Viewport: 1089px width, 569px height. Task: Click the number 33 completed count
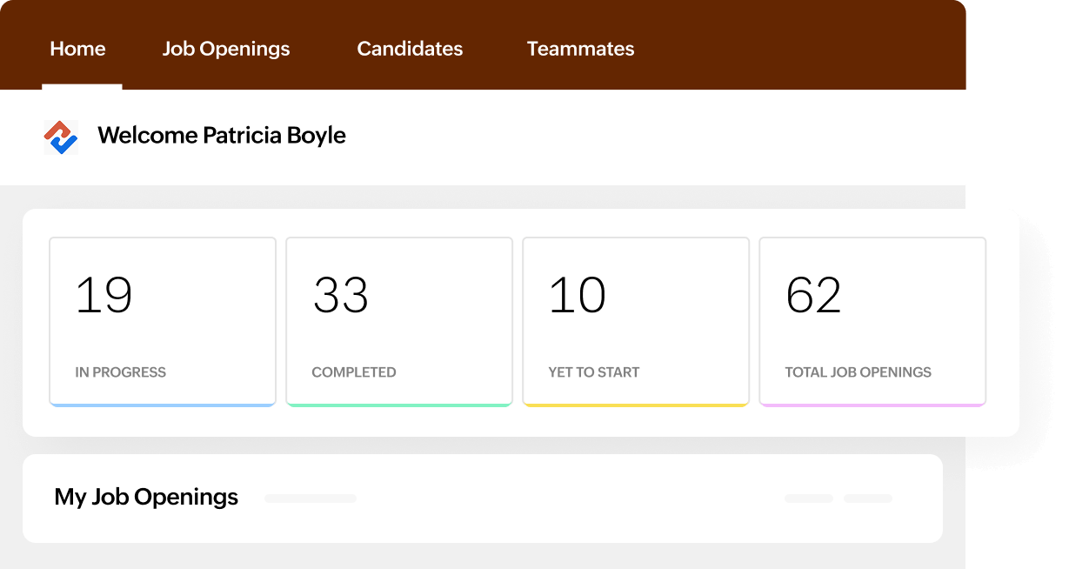[x=340, y=296]
